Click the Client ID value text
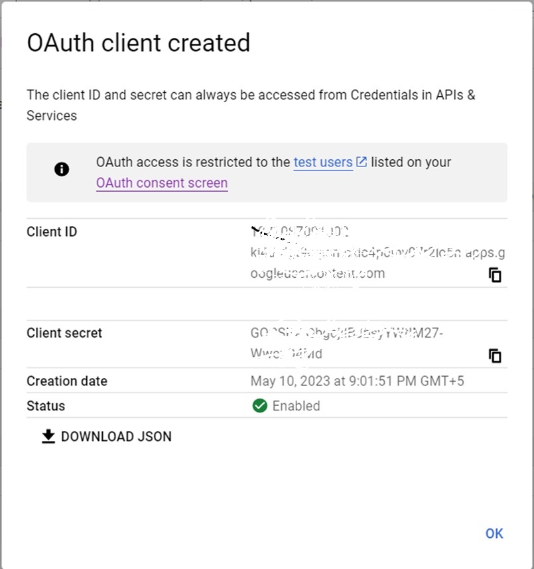This screenshot has height=569, width=534. point(377,253)
